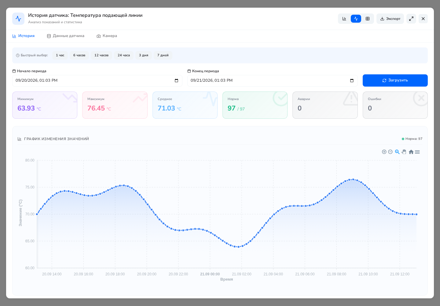Toggle the Норма: 97 legend series
The image size is (440, 306).
[x=412, y=139]
